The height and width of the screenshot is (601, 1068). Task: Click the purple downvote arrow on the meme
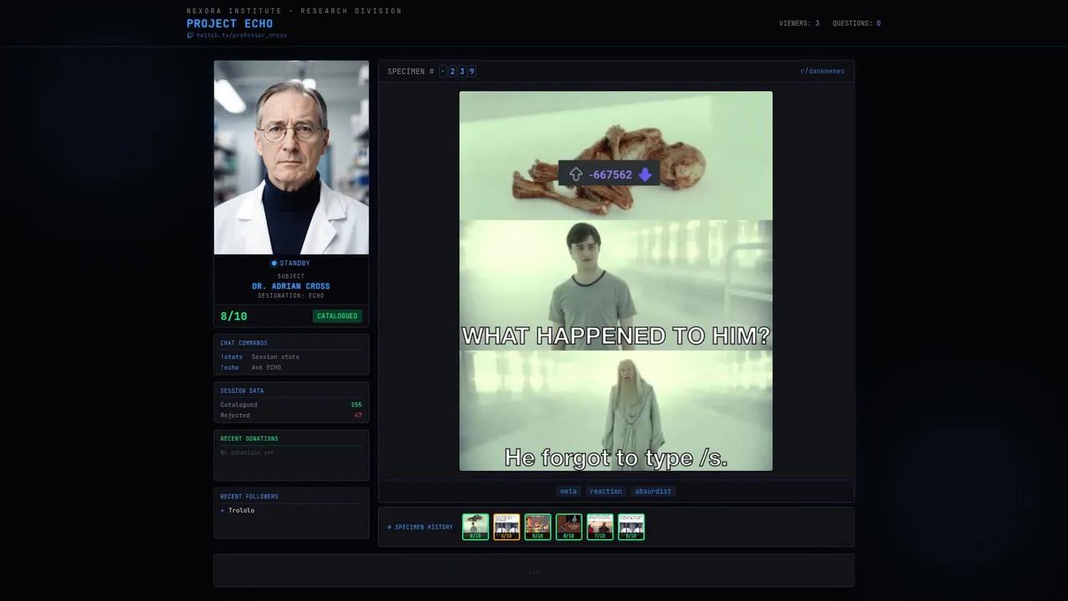click(x=644, y=174)
